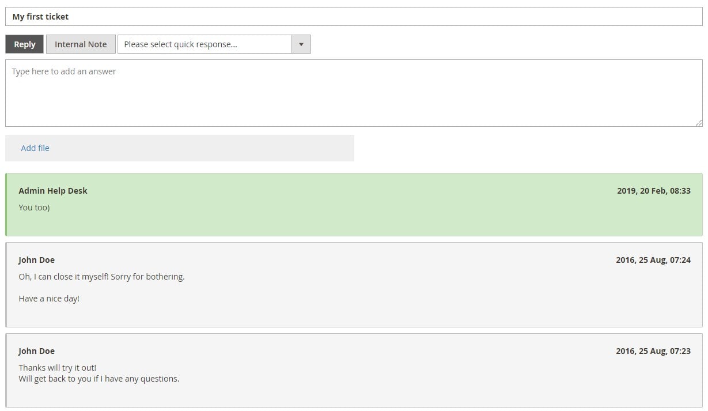The height and width of the screenshot is (411, 708).
Task: Click the "2019, 20 Feb, 08:33" timestamp
Action: [x=654, y=191]
